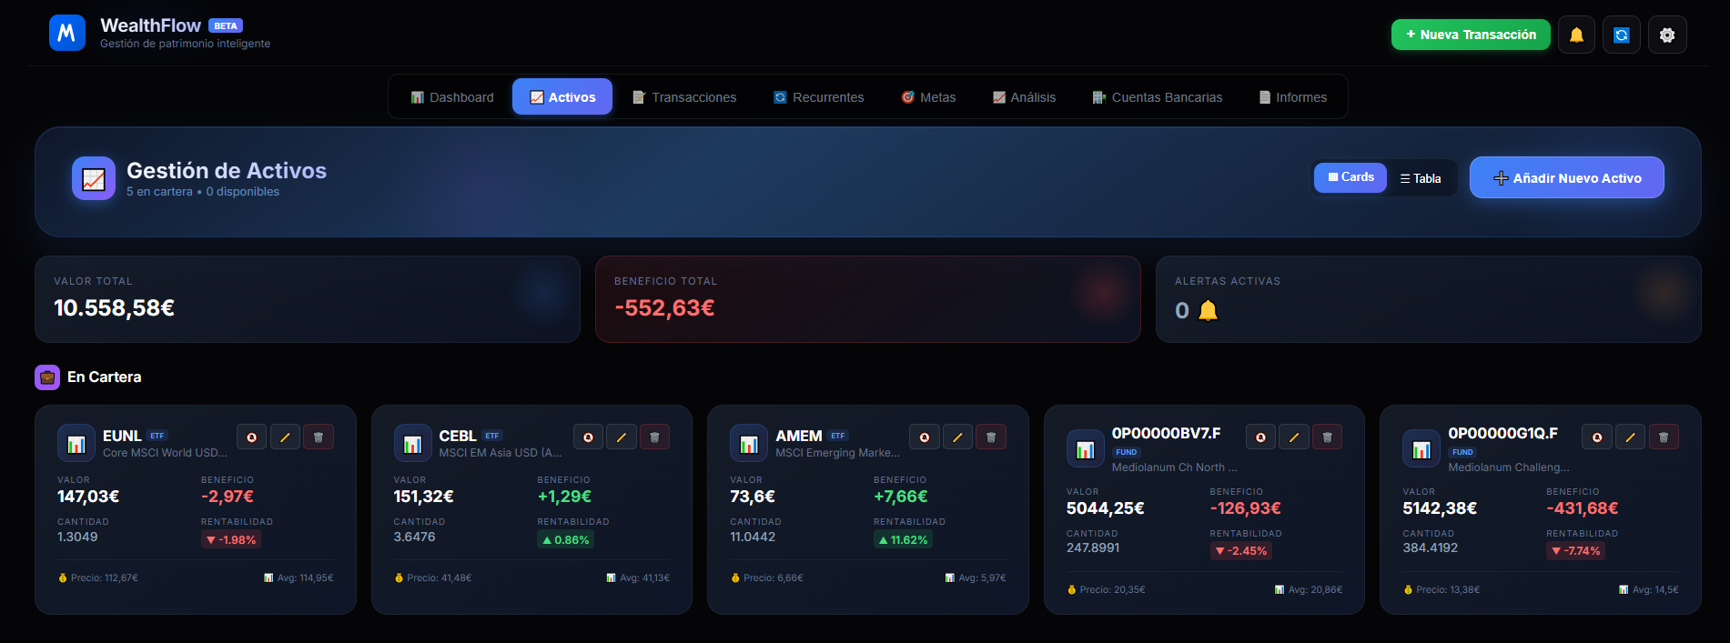Click the 0P00000BV7.F bar chart icon

pos(1085,449)
